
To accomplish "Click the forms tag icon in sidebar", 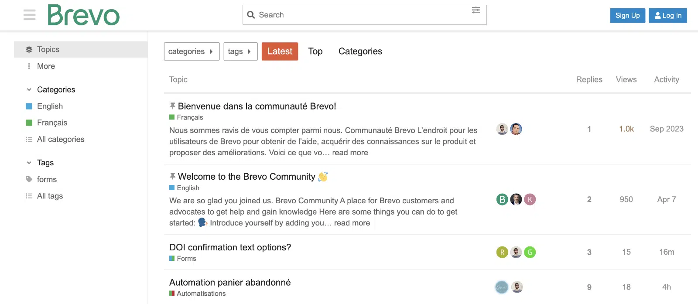I will (29, 179).
